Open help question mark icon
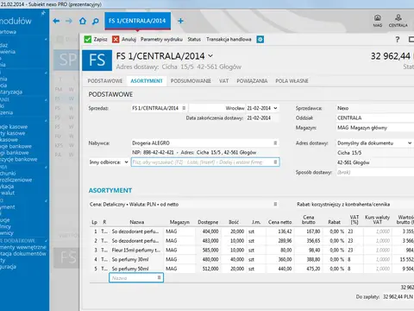 coord(398,40)
